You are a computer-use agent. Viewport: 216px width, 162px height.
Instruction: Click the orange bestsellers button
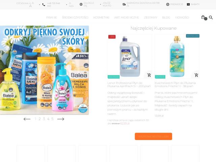point(154,136)
